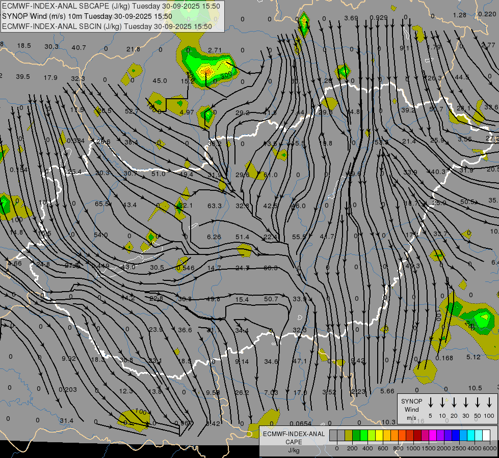This screenshot has width=499, height=458.
Task: Click the map value 40.7
Action: click(x=78, y=48)
